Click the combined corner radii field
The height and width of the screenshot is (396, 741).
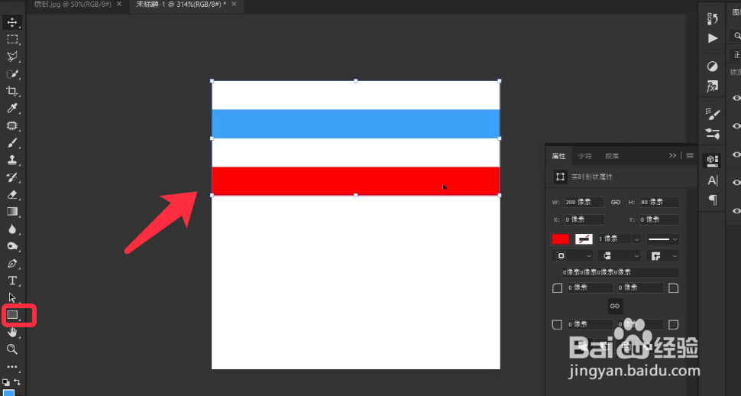click(620, 272)
